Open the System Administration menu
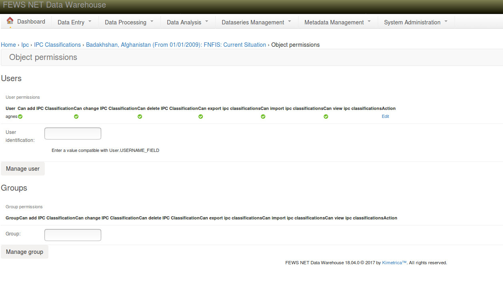The width and height of the screenshot is (503, 301). (416, 22)
